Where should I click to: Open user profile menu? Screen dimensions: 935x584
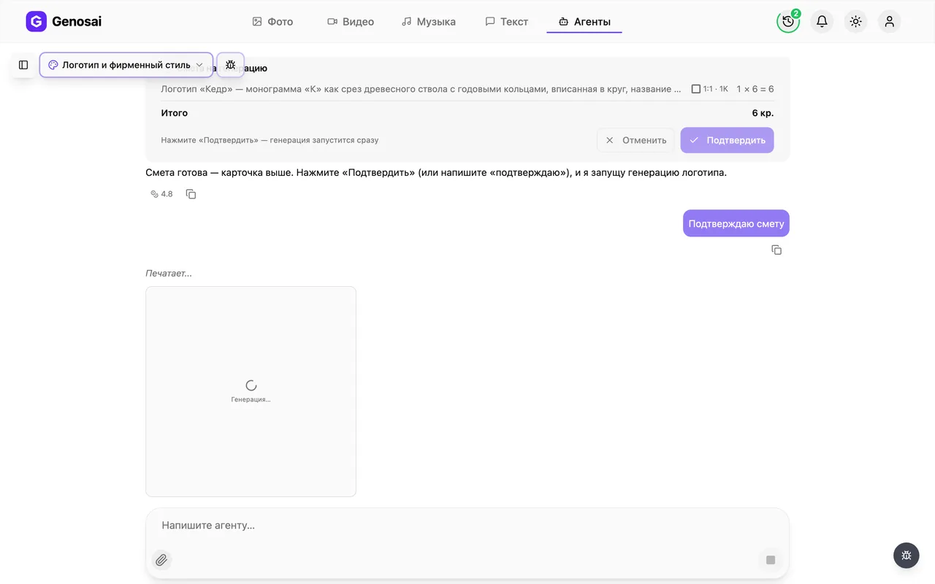[889, 22]
